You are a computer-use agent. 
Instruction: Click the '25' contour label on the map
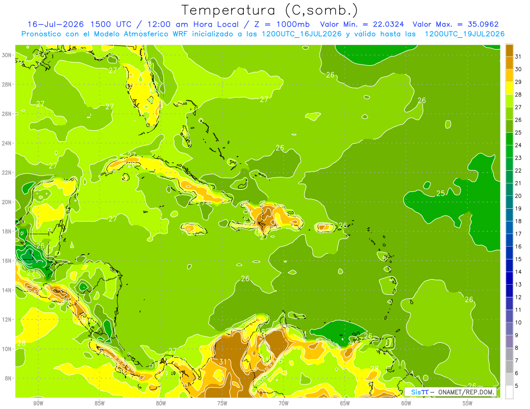[440, 193]
